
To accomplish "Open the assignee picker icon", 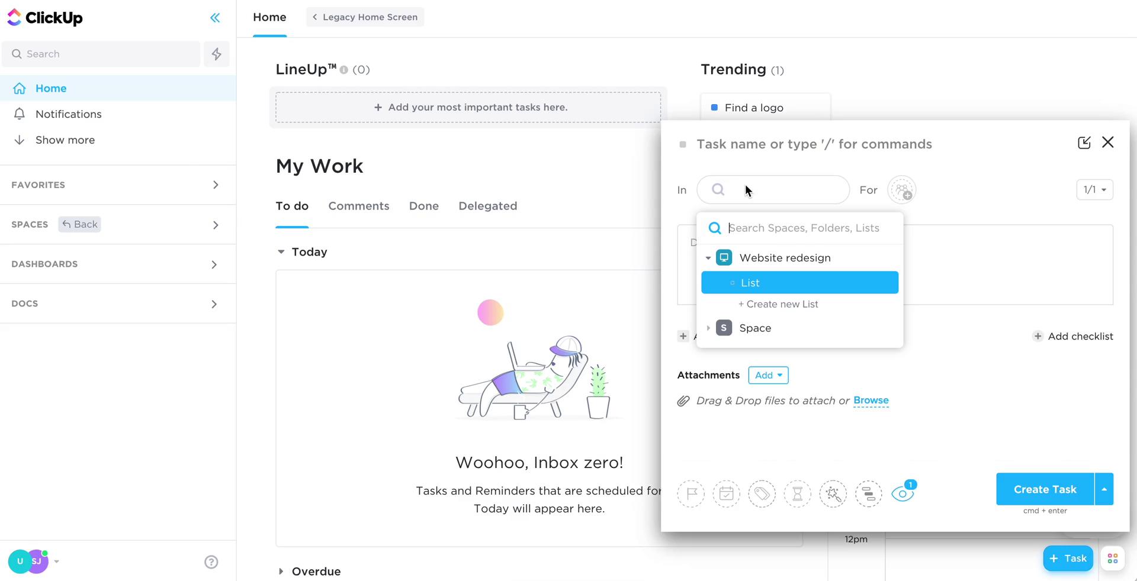I will click(902, 190).
